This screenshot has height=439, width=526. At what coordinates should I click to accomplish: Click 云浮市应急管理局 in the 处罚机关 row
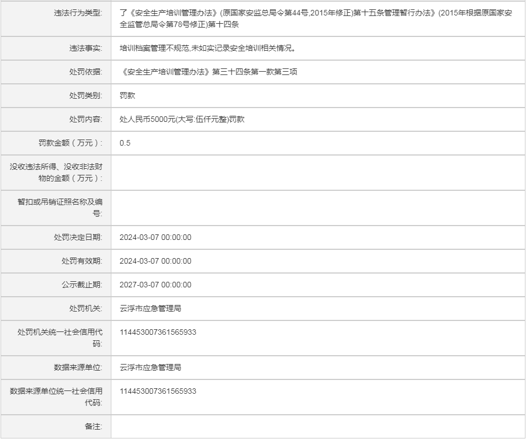pyautogui.click(x=151, y=308)
